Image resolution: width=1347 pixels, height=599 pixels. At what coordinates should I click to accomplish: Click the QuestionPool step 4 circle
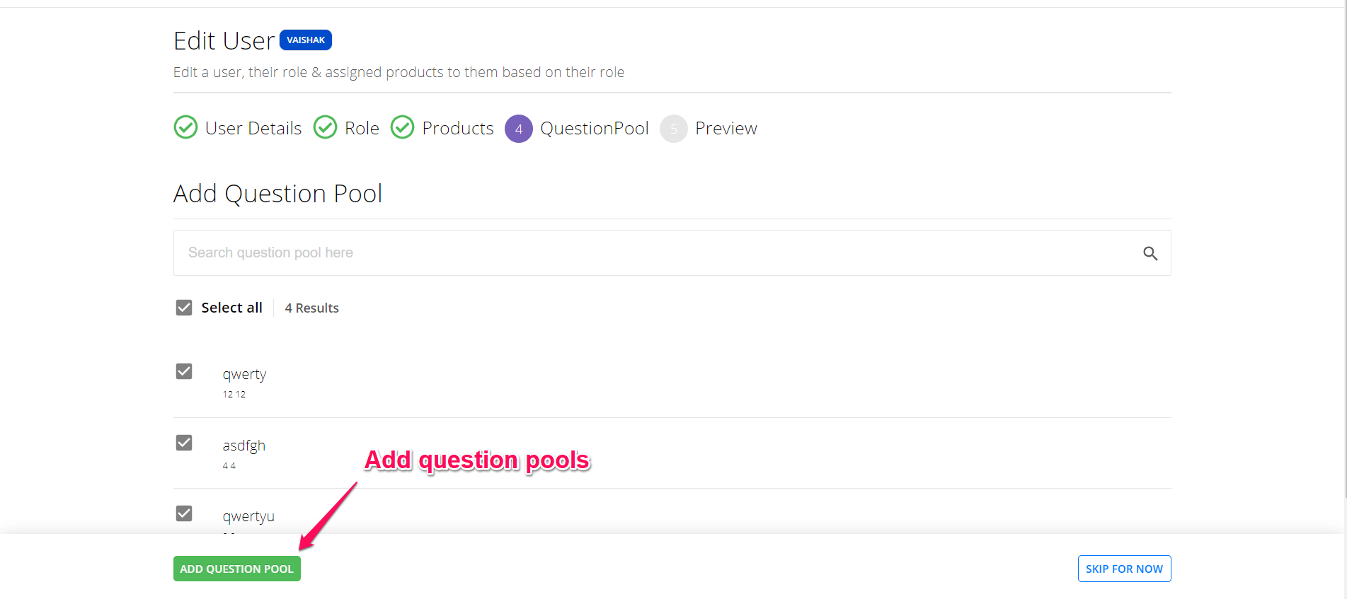click(519, 129)
